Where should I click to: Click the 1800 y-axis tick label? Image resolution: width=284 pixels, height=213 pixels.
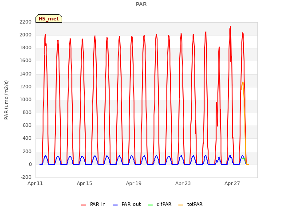click(26, 48)
